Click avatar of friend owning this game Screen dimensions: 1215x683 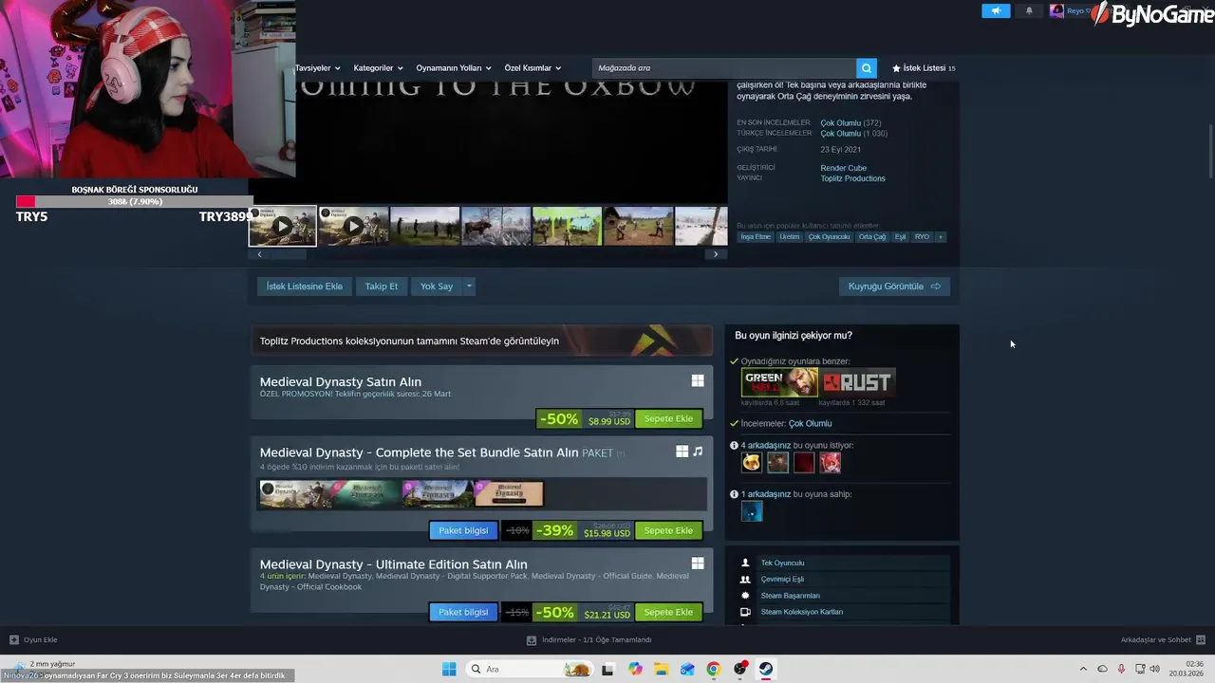(x=752, y=511)
